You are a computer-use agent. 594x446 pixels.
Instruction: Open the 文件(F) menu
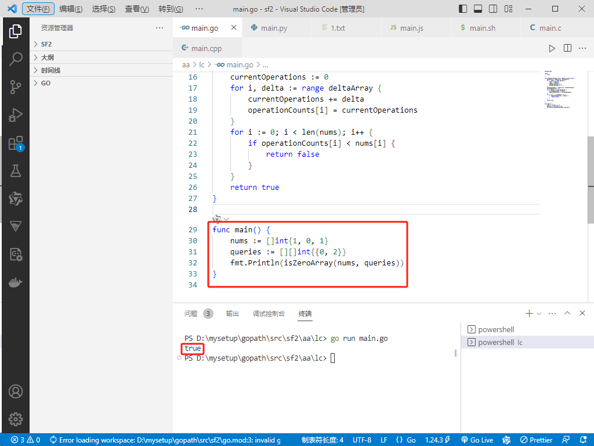pyautogui.click(x=38, y=9)
